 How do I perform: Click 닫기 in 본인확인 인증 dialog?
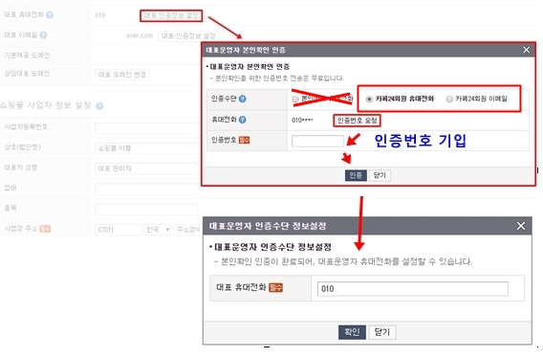[380, 175]
